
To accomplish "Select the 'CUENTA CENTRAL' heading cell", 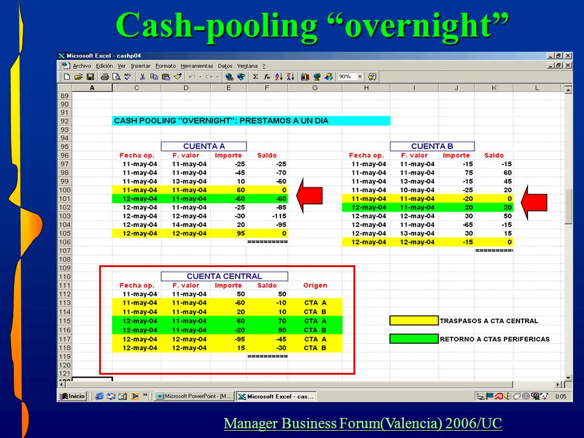I will 224,276.
